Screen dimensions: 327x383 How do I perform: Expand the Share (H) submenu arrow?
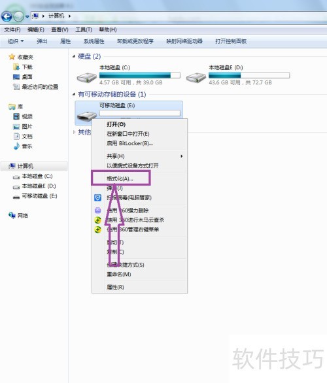coord(181,156)
